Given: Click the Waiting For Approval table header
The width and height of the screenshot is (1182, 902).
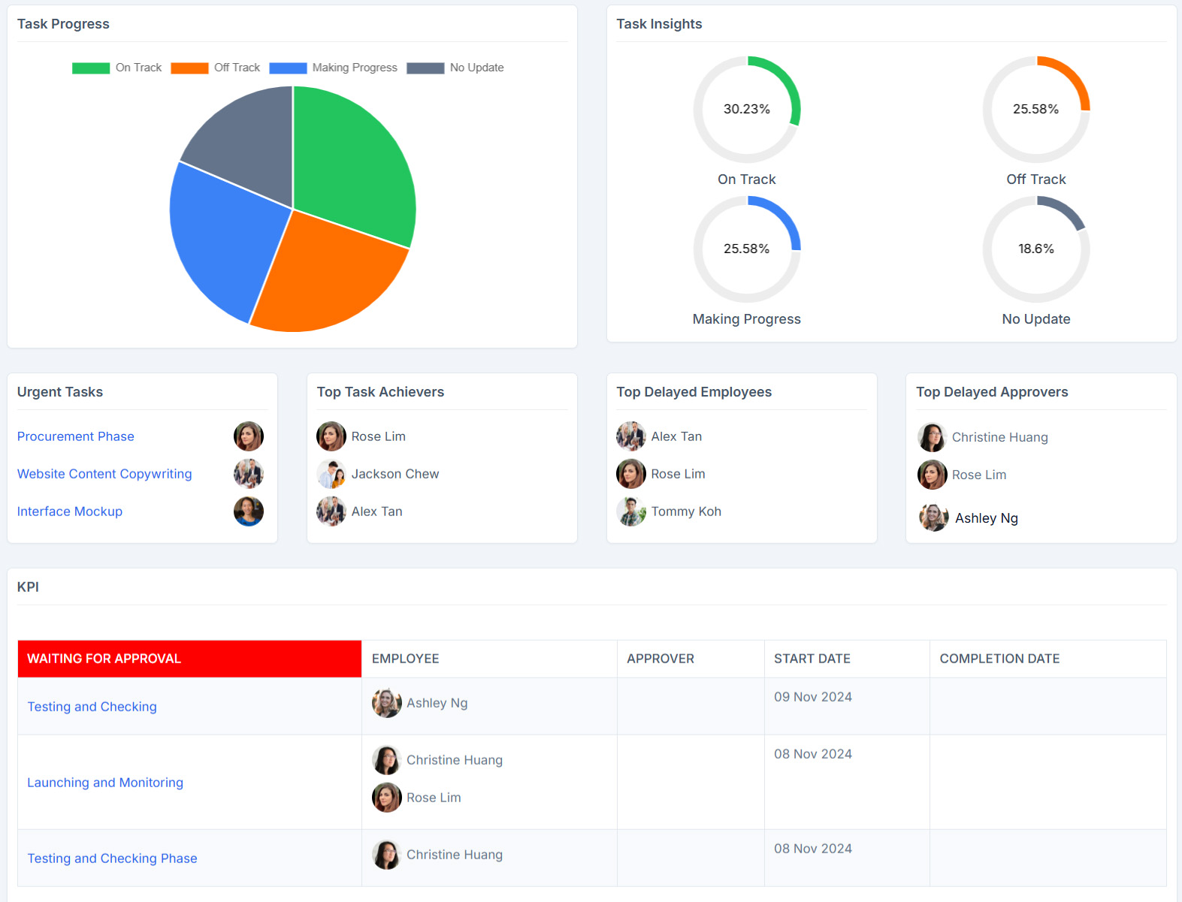Looking at the screenshot, I should (189, 659).
